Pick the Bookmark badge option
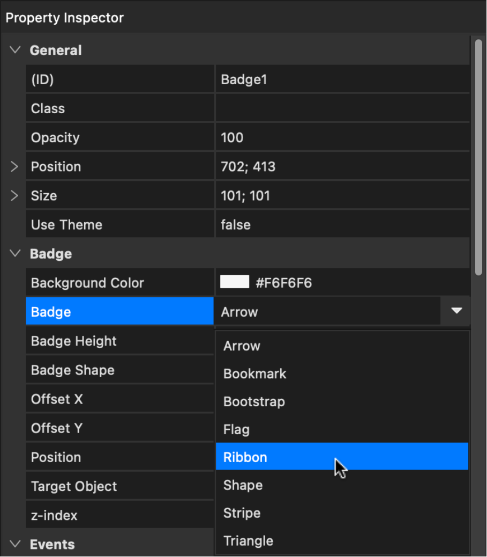487x557 pixels. coord(342,374)
